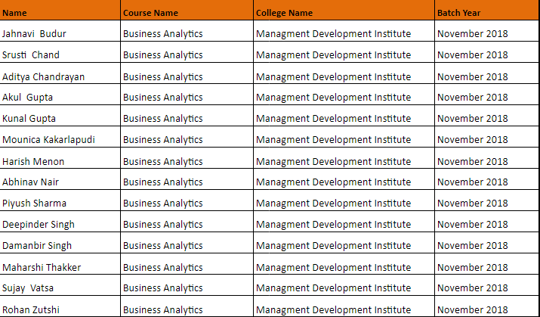Click the Name column header

[x=14, y=13]
